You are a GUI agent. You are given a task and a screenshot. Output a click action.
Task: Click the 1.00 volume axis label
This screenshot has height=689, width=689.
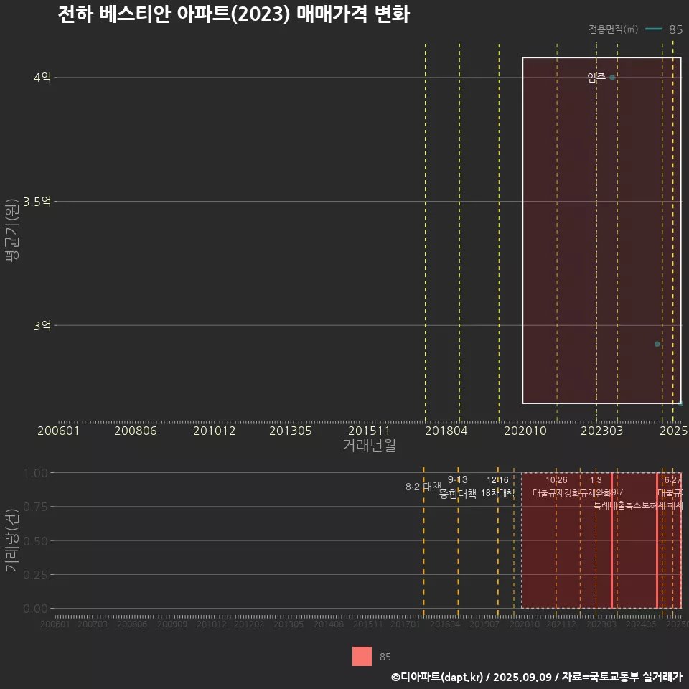coord(36,473)
